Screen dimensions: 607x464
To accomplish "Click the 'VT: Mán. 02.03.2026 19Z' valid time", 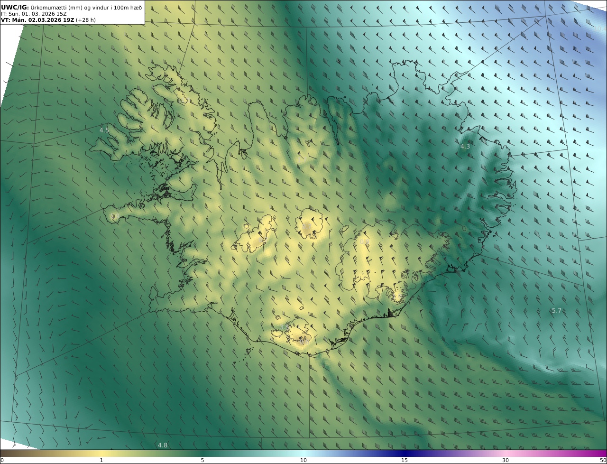I will tap(37, 20).
